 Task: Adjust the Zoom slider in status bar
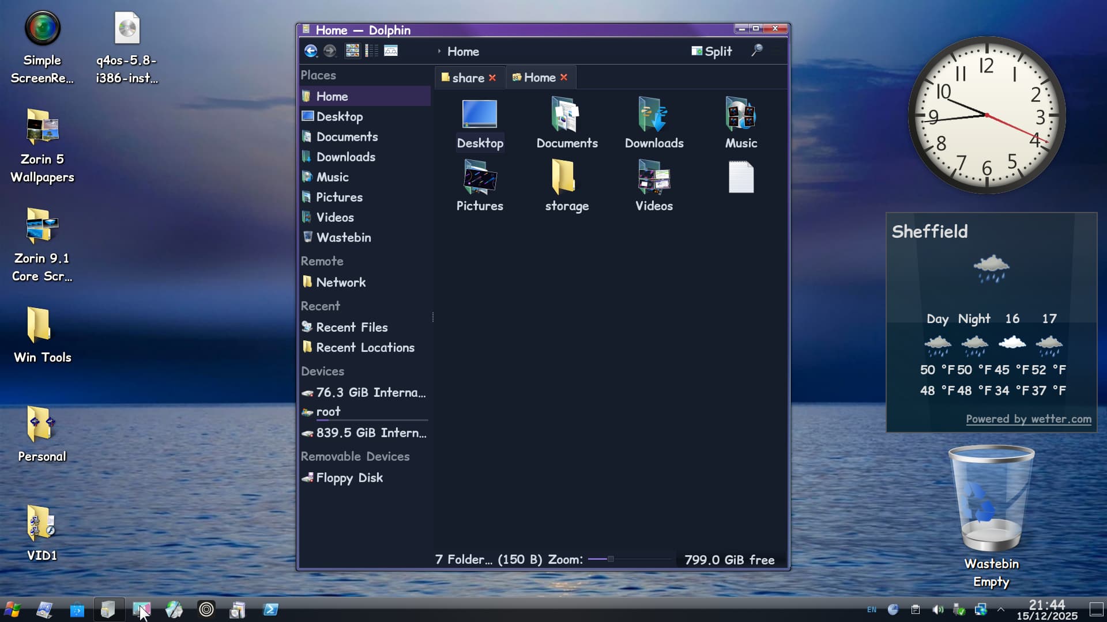(611, 559)
